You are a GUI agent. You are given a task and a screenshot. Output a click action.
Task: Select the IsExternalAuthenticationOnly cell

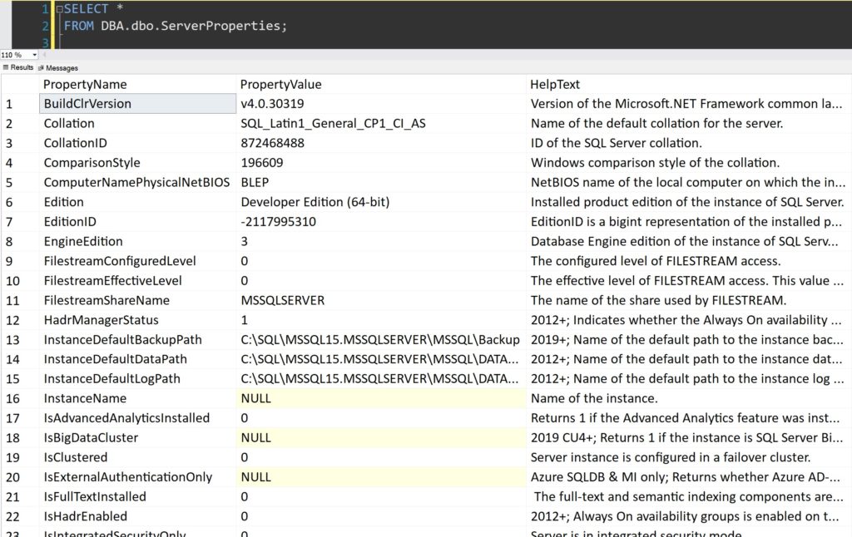tap(138, 476)
